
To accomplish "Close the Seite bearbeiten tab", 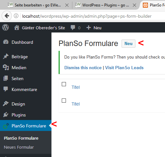I will 67,5.
